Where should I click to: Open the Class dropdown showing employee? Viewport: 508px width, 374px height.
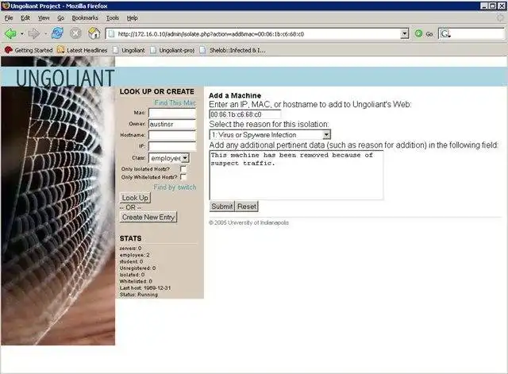[x=169, y=158]
